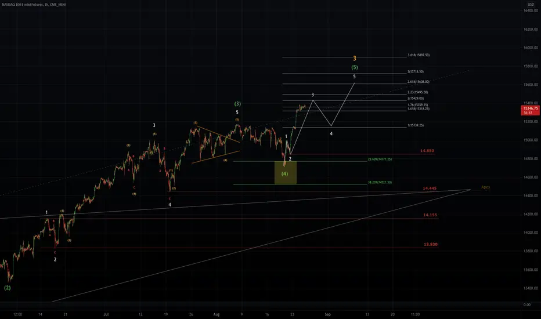Click the Jul label on time axis
The height and width of the screenshot is (319, 541).
point(106,314)
